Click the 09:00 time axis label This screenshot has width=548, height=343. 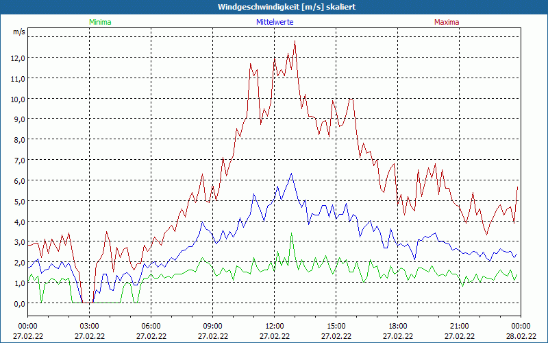[x=213, y=326]
